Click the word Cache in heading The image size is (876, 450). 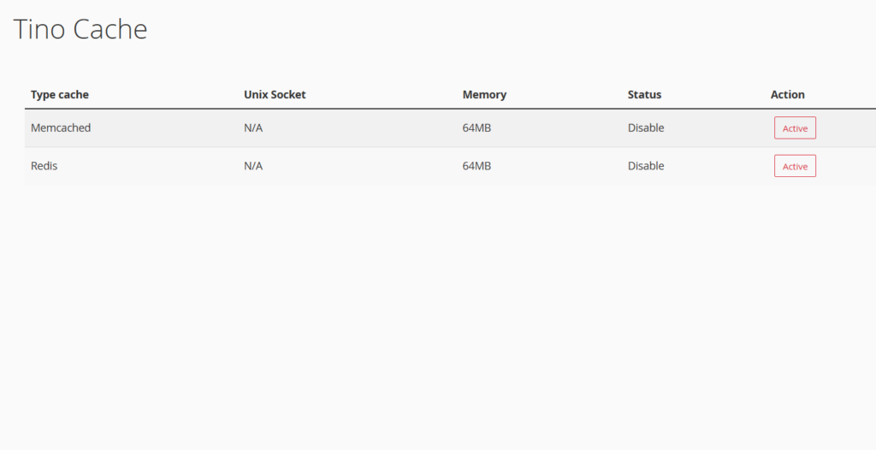pos(110,29)
